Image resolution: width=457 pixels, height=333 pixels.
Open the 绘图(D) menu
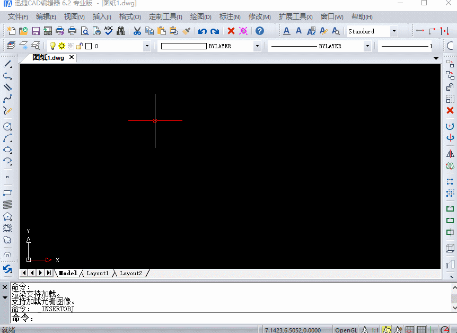click(200, 16)
